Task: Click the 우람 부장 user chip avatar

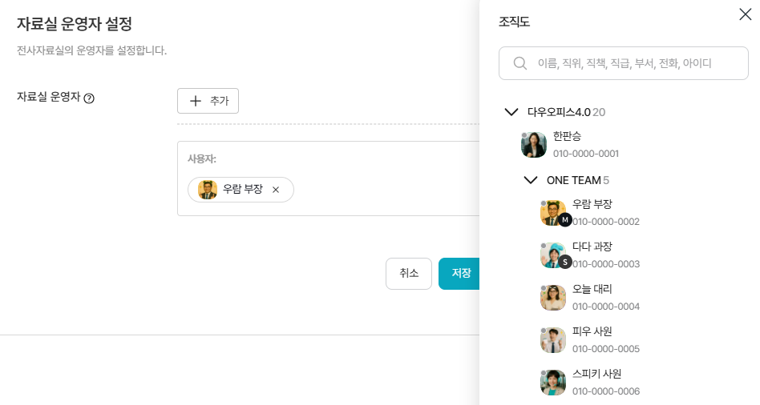Action: point(208,190)
